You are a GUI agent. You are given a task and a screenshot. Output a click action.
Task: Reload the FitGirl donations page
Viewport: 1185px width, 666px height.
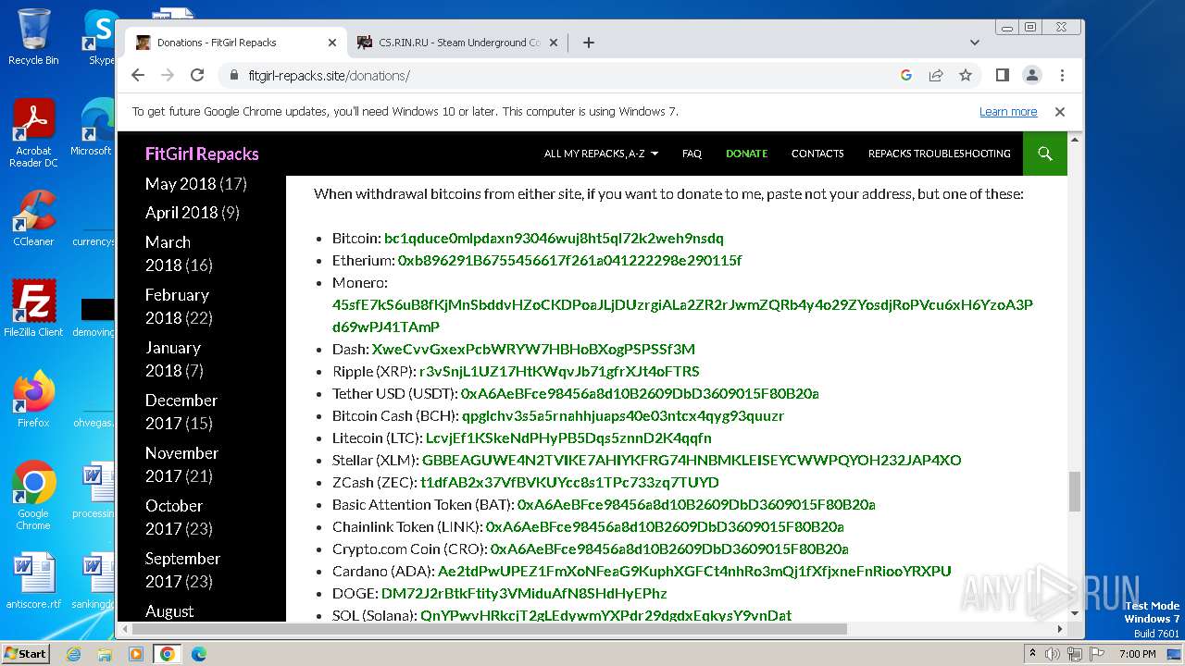197,75
